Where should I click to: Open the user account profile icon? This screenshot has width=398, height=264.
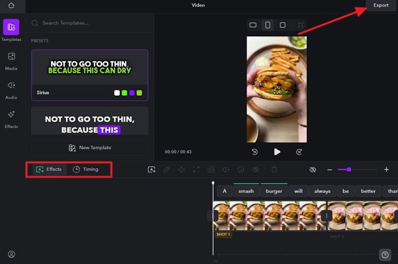point(11,254)
